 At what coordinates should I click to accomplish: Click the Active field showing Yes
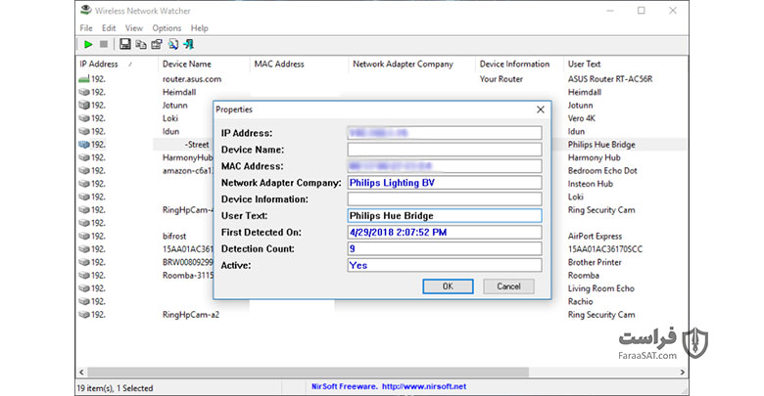(445, 265)
